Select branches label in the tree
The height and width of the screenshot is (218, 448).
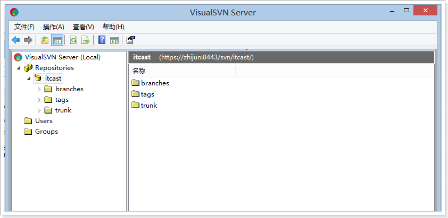click(x=69, y=89)
